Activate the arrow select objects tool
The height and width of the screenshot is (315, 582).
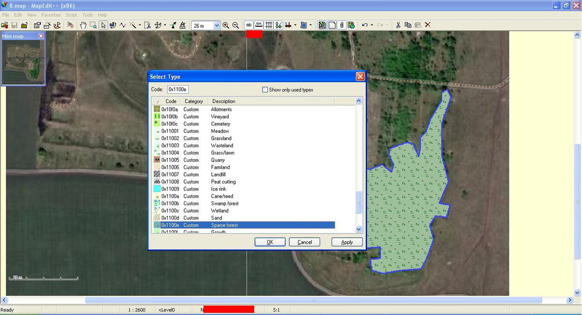click(x=103, y=25)
